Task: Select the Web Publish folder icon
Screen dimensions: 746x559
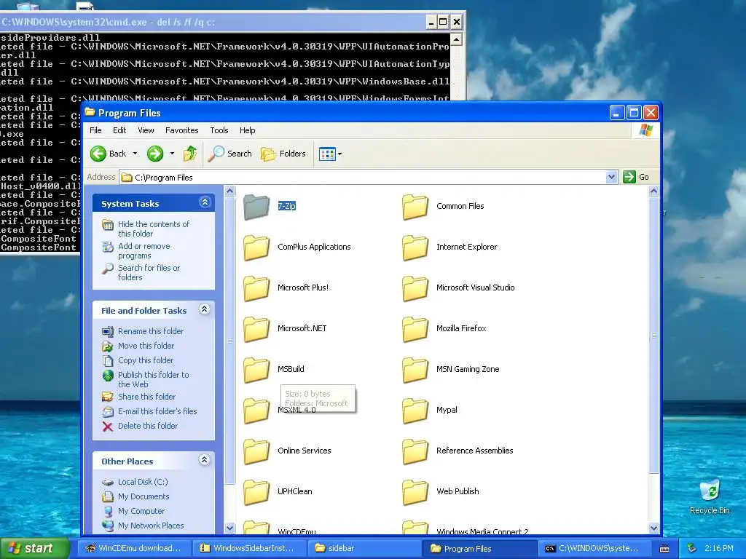Action: click(415, 492)
